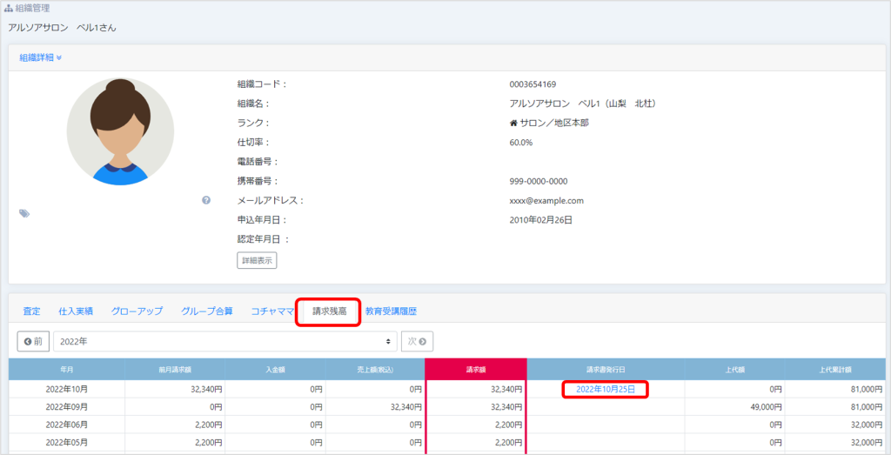
Task: Click the tag icon below the avatar
Action: pos(24,213)
